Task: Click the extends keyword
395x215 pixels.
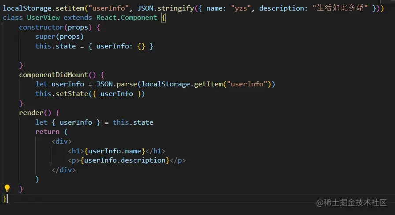Action: click(78, 18)
